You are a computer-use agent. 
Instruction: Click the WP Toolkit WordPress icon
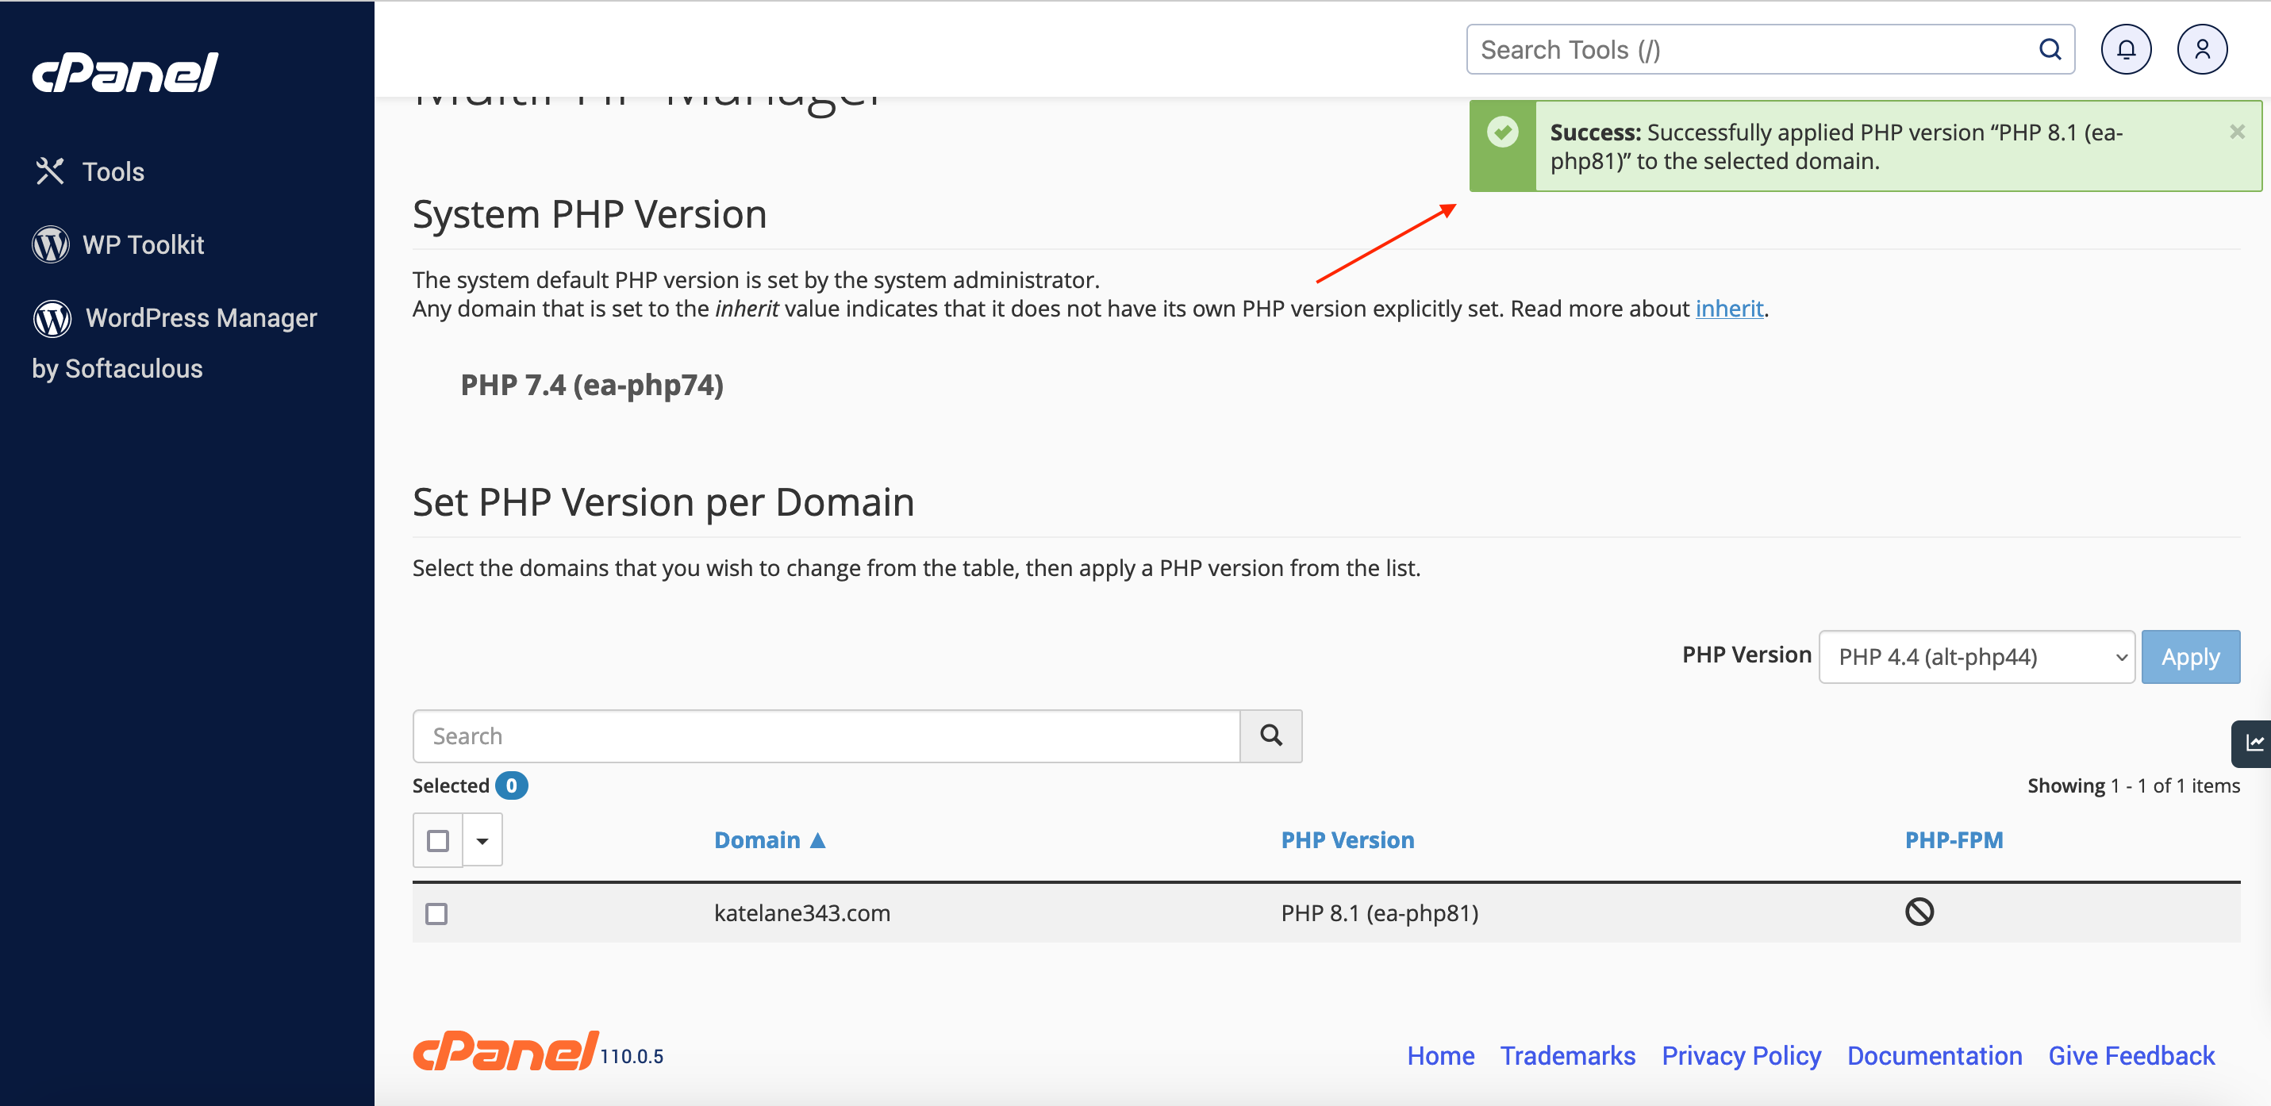click(50, 244)
